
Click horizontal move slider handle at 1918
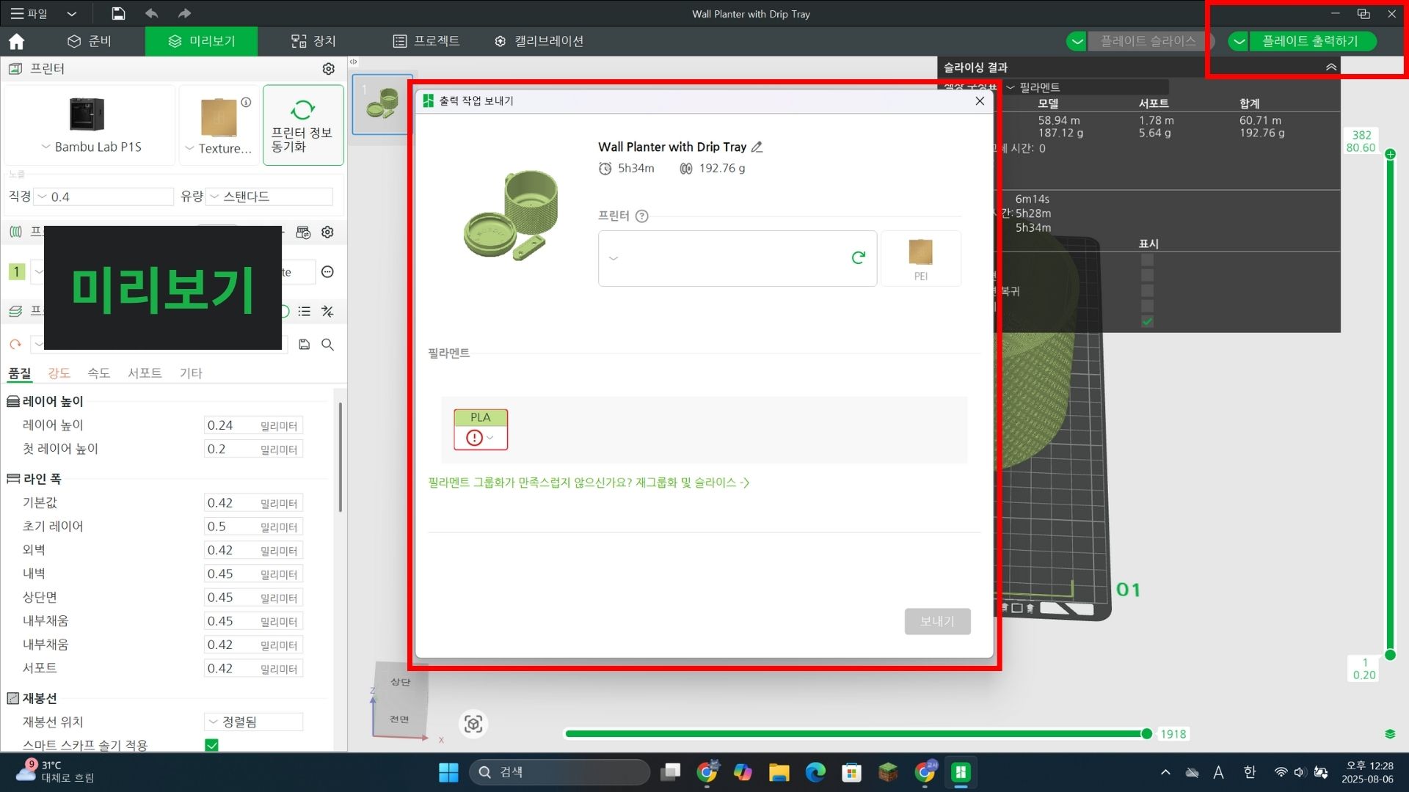[x=1146, y=734]
